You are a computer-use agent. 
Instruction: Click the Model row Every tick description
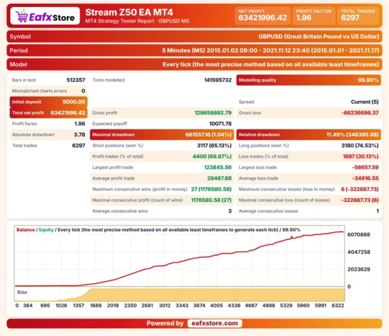coord(270,65)
